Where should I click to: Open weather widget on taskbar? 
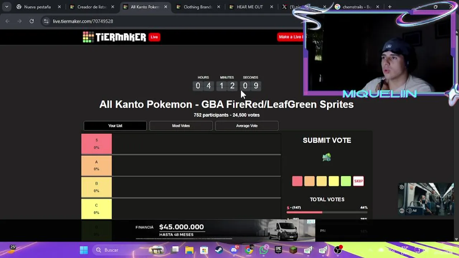click(x=12, y=249)
